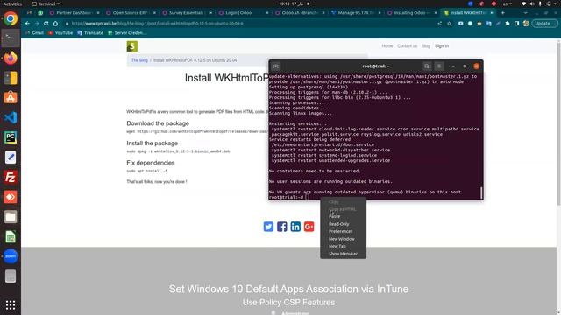Open LibreOffice Calc from the dock
The width and height of the screenshot is (561, 315).
click(11, 236)
